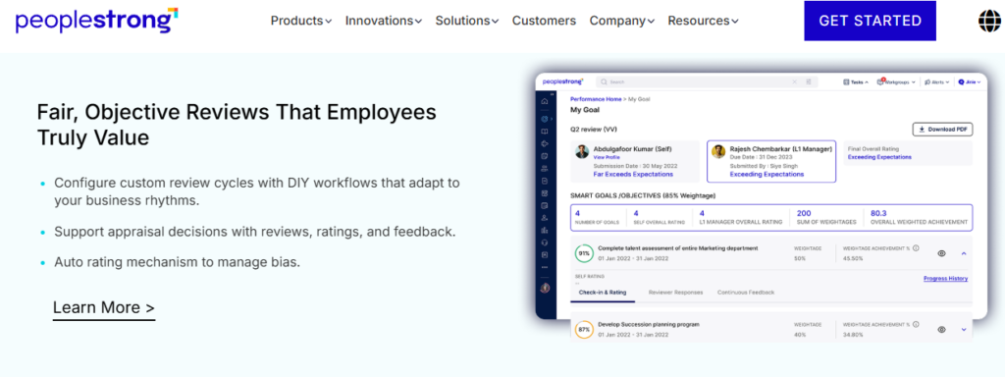Open the Company dropdown menu
This screenshot has width=1005, height=377.
[x=621, y=21]
